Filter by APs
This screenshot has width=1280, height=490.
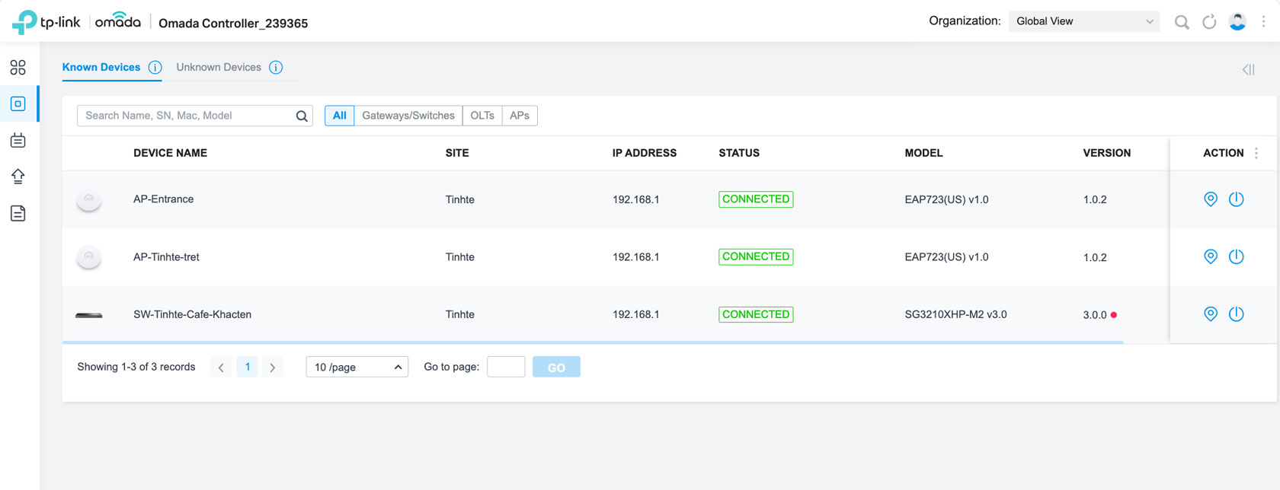(520, 116)
